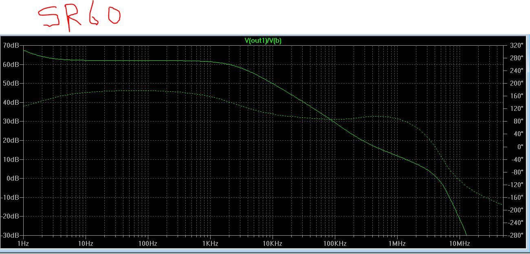This screenshot has height=254, width=530.
Task: Click the -10dB left axis label
Action: tap(10, 197)
